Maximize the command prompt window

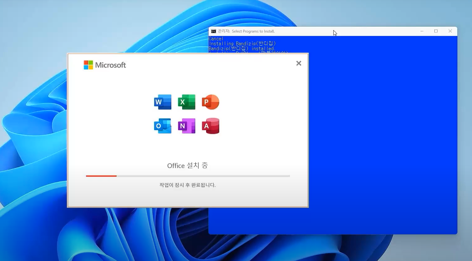436,31
